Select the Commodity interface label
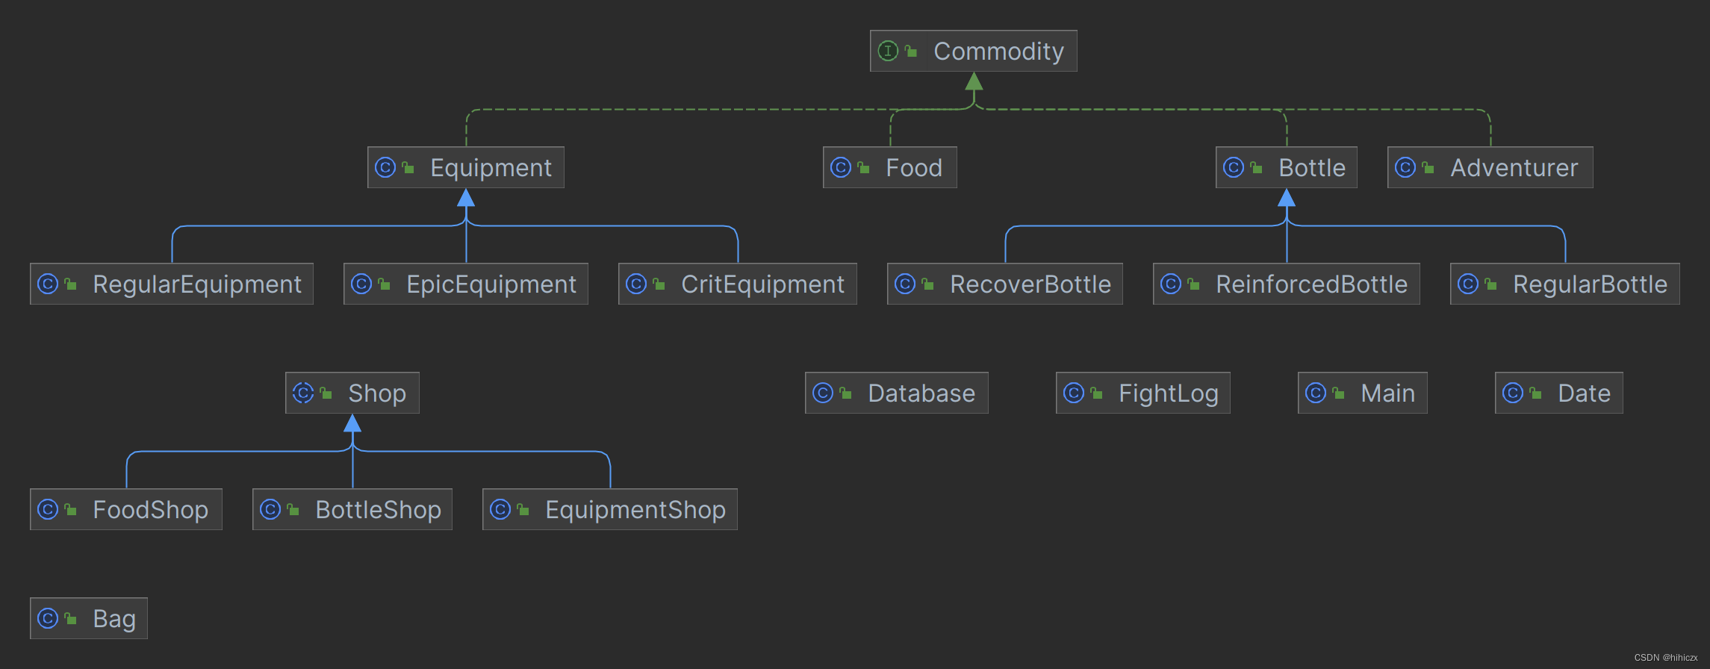The image size is (1710, 669). 999,52
